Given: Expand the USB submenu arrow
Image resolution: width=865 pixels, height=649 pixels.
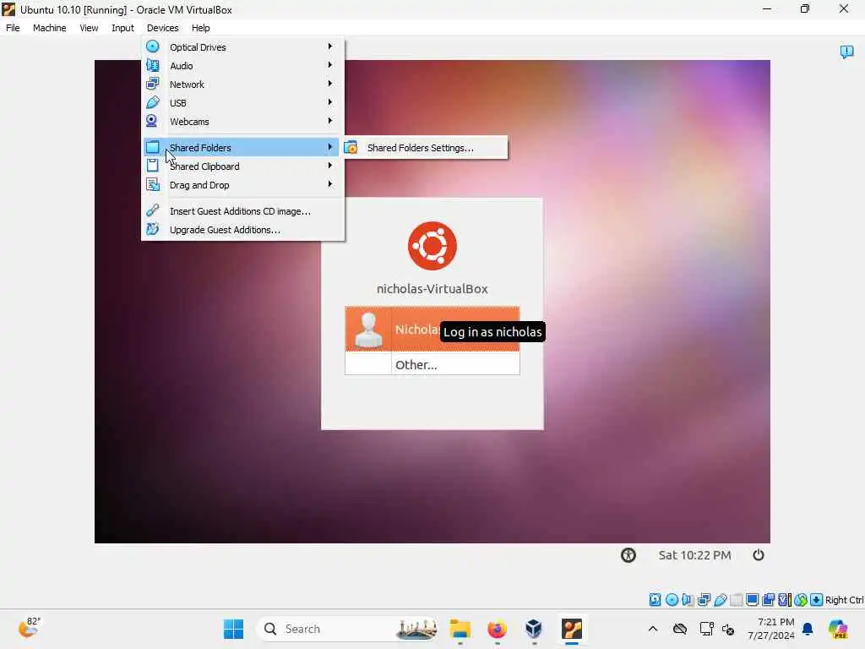Looking at the screenshot, I should pos(330,102).
